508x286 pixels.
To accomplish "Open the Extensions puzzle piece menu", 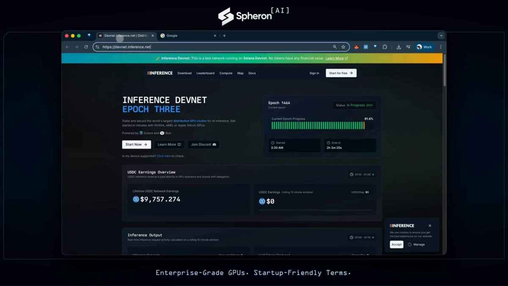I will point(385,47).
